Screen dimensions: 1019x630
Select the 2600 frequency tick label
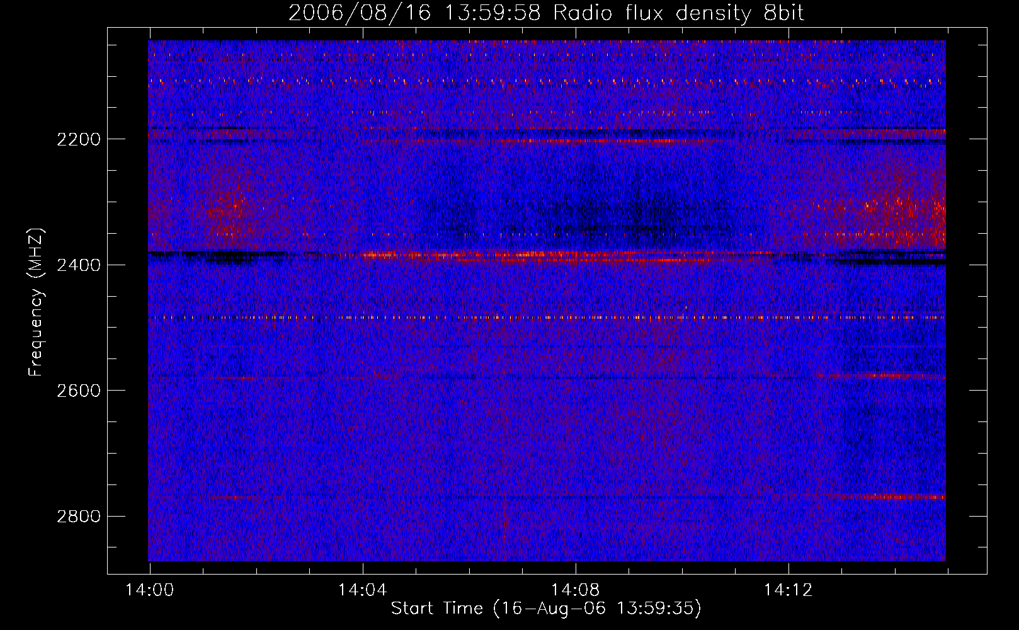79,391
